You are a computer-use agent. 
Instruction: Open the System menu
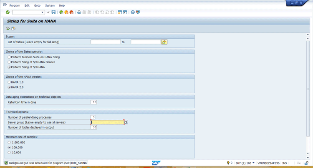(x=50, y=5)
